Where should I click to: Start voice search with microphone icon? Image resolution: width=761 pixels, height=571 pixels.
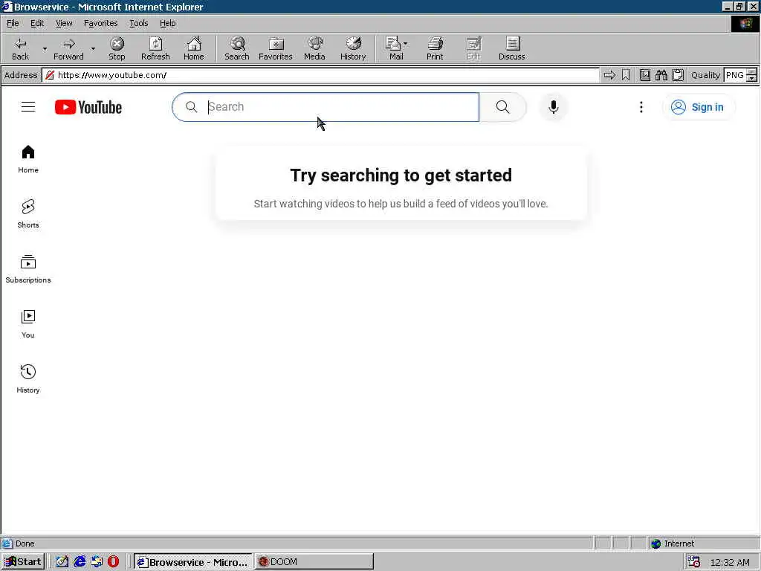(553, 107)
